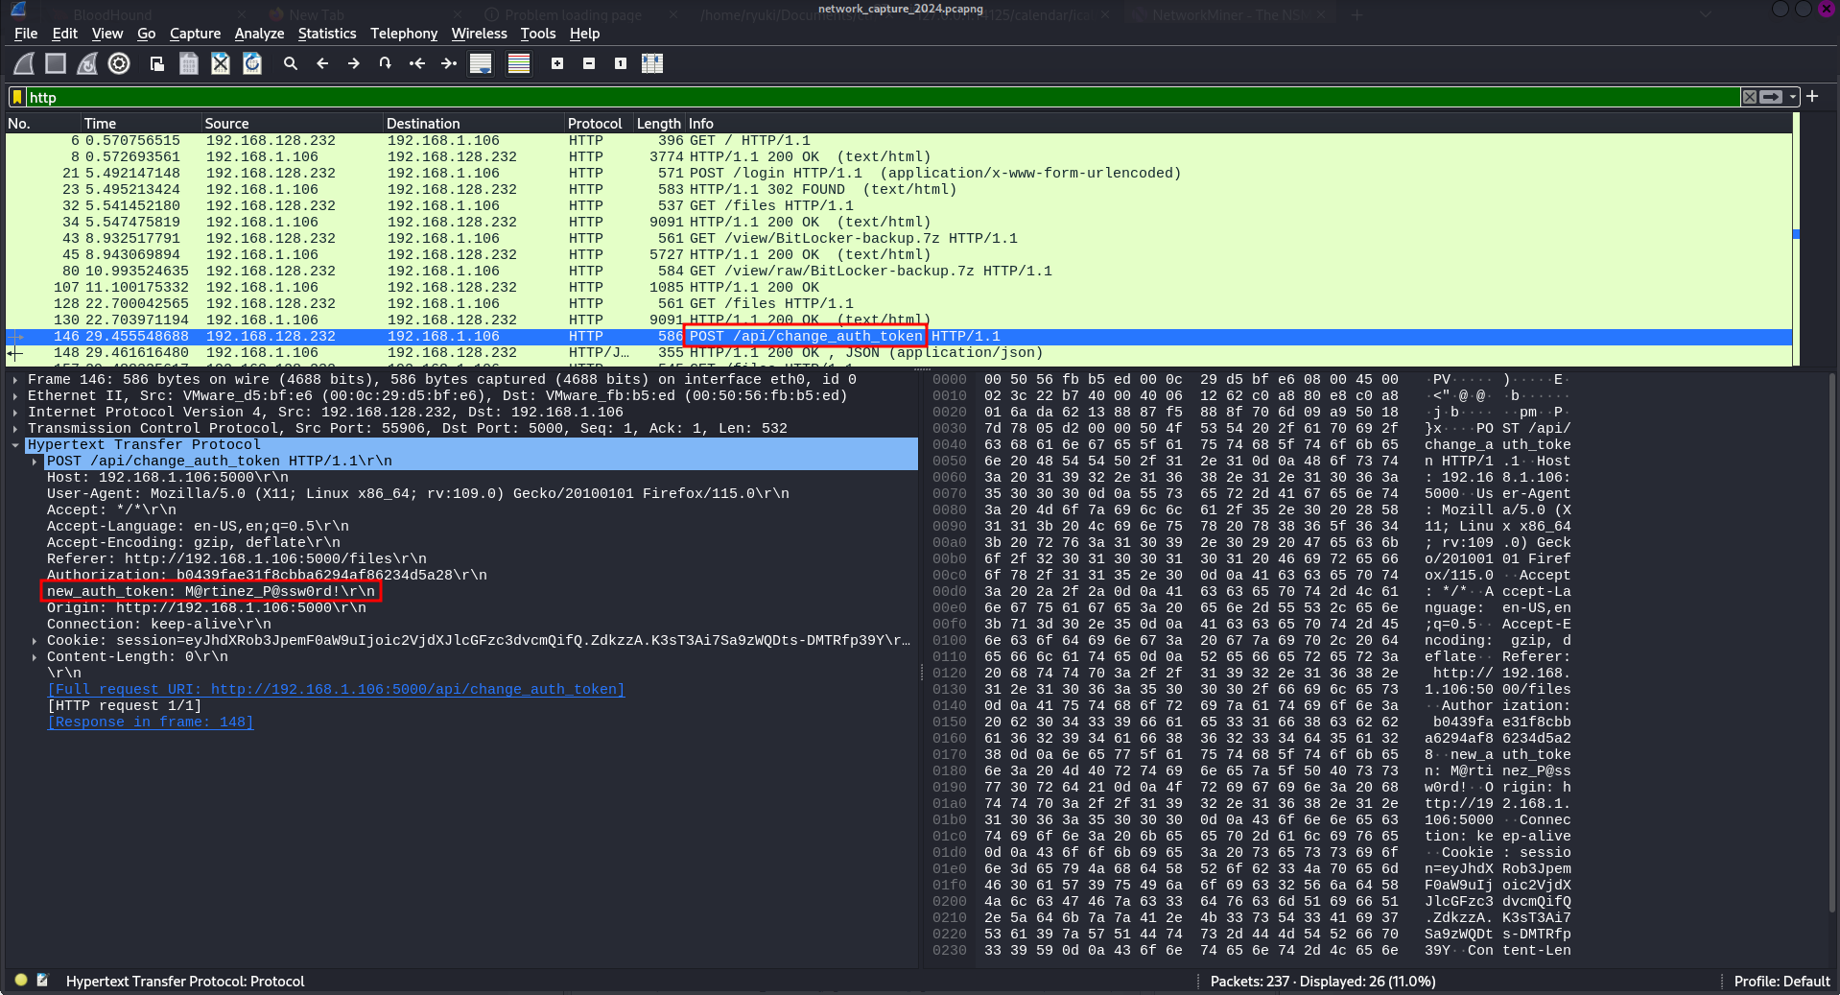
Task: Open the Help menu
Action: [584, 34]
